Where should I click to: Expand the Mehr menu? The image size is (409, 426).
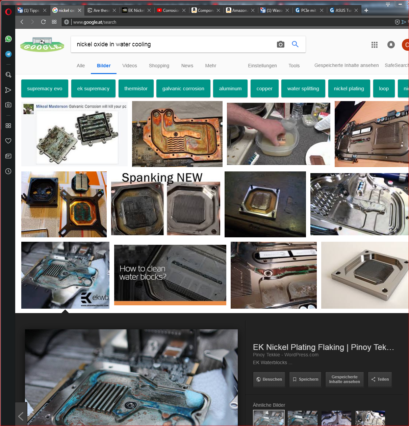pyautogui.click(x=211, y=66)
